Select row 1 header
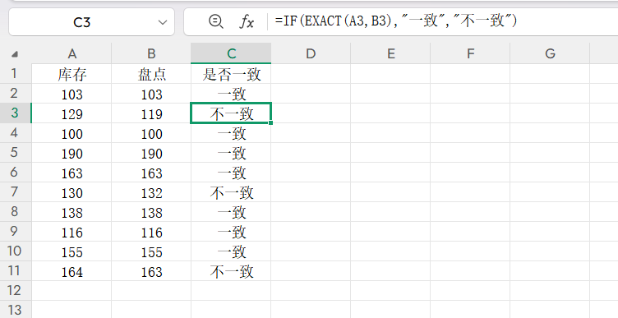This screenshot has height=318, width=618. click(x=16, y=74)
